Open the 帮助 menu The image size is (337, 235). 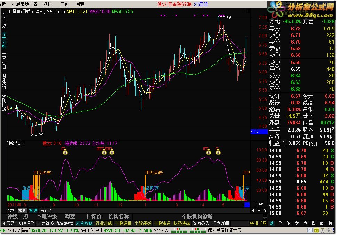[x=81, y=4]
